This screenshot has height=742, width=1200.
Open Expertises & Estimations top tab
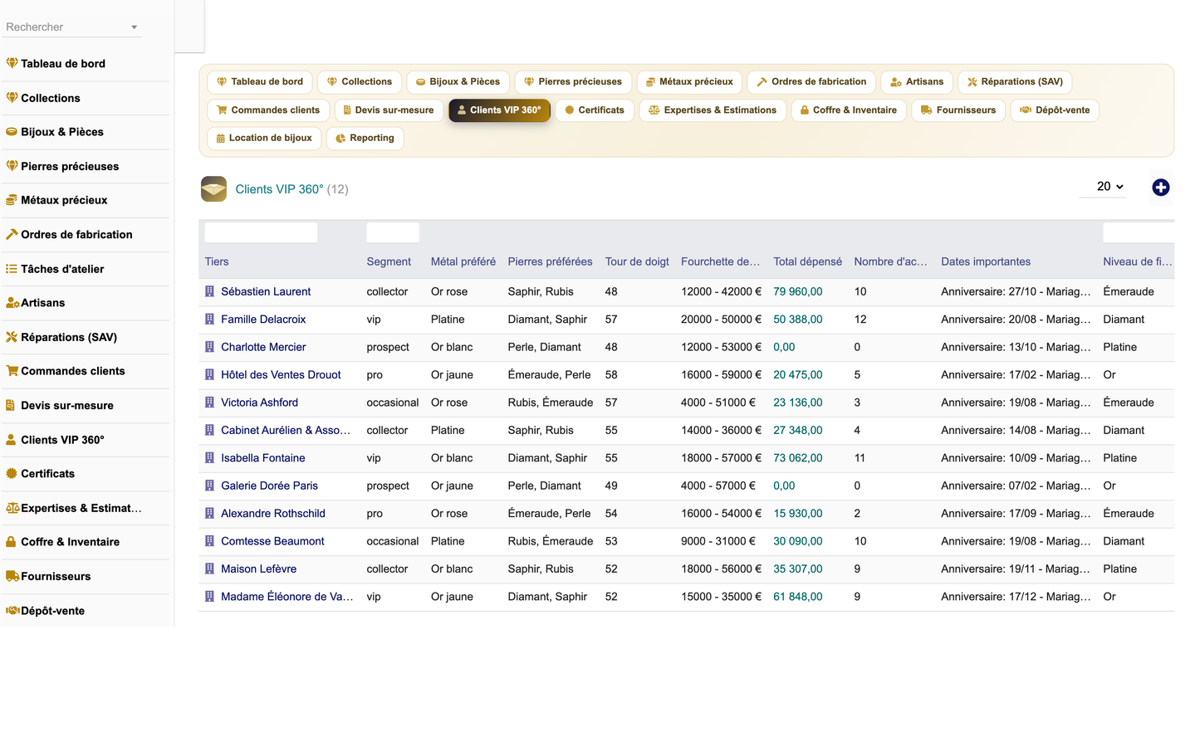pos(713,110)
